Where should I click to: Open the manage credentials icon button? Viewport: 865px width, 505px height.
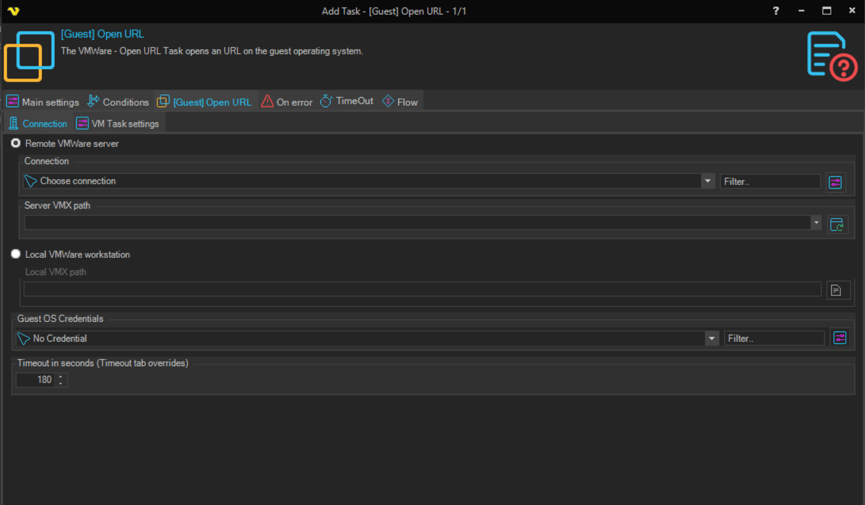coord(840,338)
